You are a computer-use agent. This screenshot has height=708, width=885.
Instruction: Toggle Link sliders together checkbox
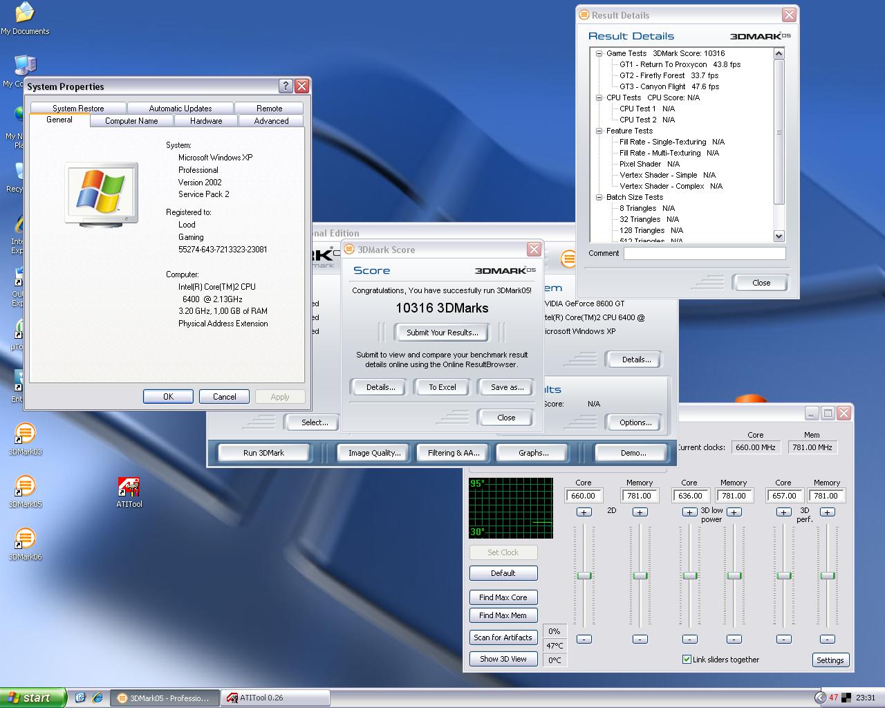687,660
